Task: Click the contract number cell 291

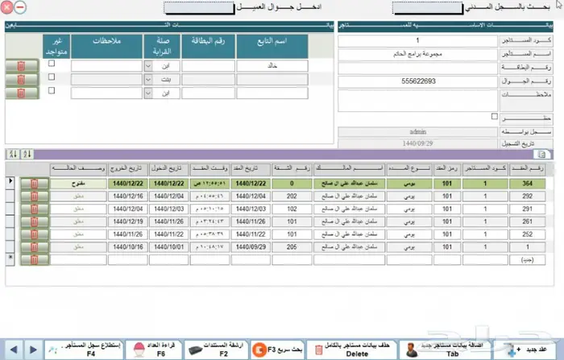Action: pos(527,209)
